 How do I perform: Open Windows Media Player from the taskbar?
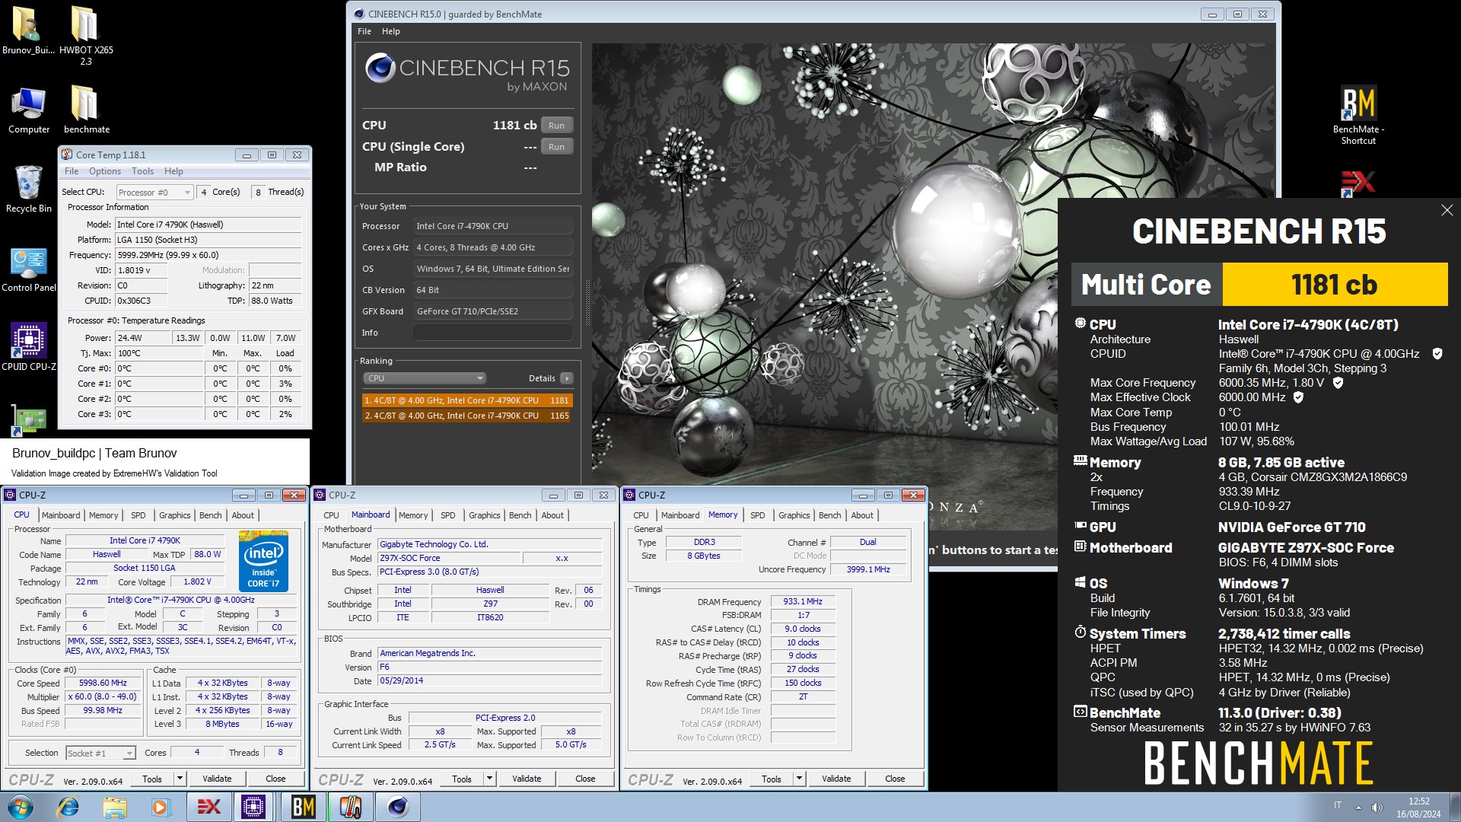160,807
